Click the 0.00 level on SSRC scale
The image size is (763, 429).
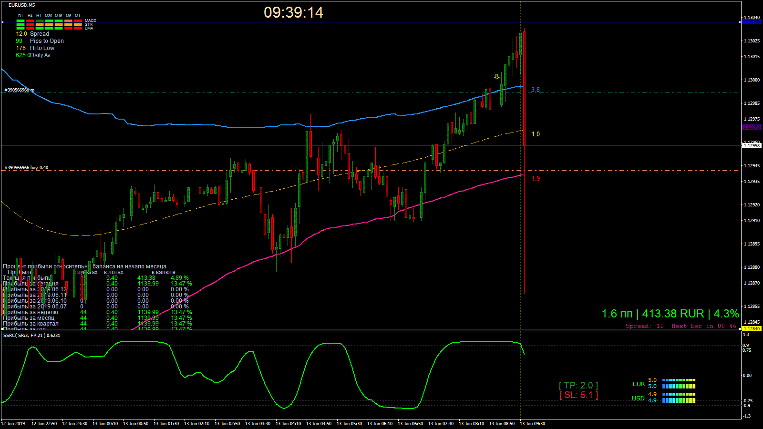click(747, 376)
